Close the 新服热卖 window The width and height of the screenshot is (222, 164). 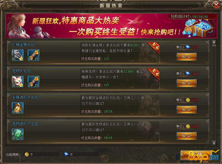click(x=216, y=5)
